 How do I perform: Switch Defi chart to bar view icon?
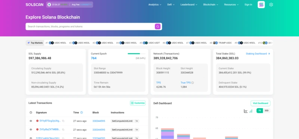pyautogui.click(x=251, y=111)
